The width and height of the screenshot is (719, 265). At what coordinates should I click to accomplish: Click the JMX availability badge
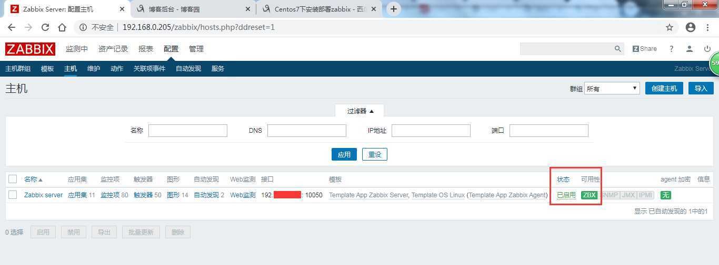click(x=628, y=195)
